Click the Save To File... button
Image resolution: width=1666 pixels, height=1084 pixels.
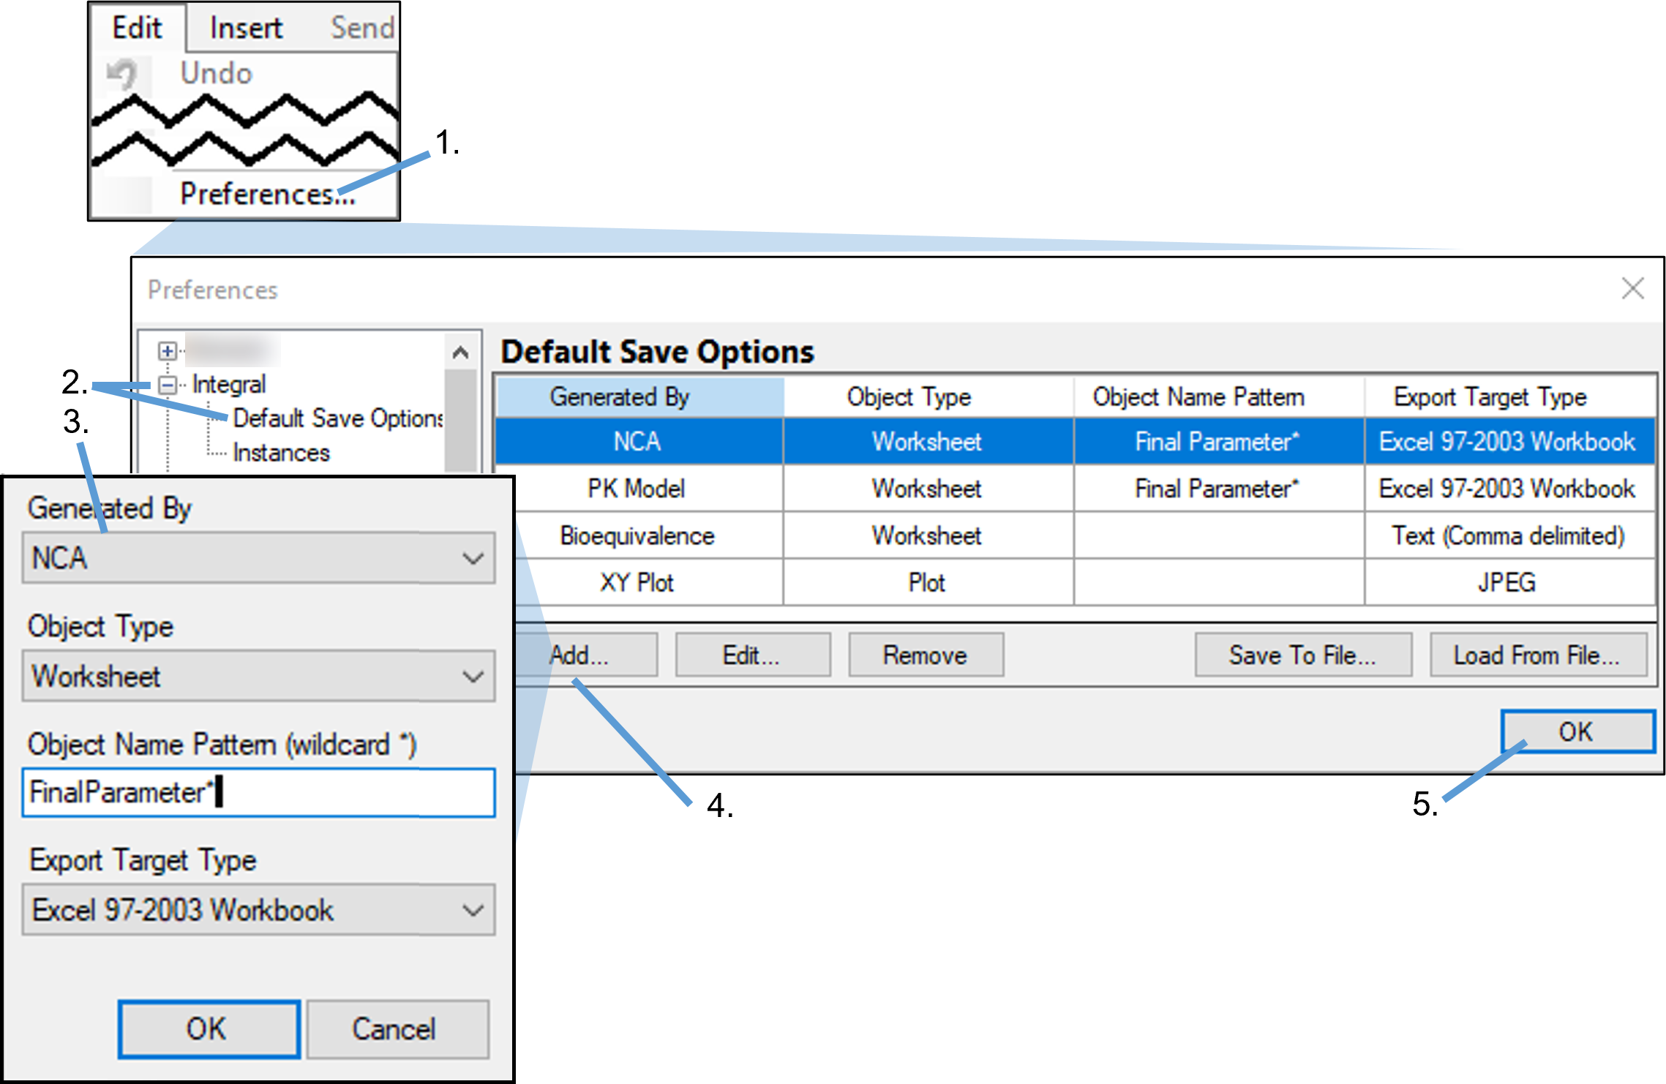point(1302,655)
